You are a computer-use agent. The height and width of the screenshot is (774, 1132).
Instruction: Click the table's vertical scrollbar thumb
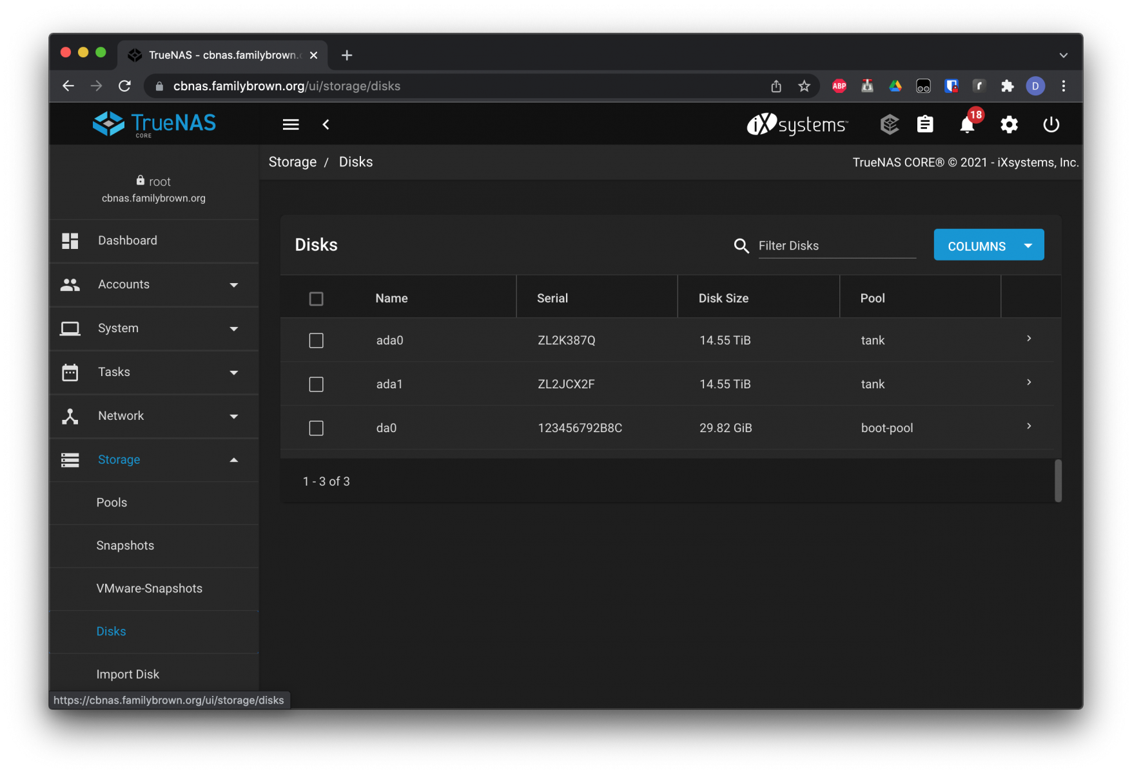click(x=1058, y=480)
